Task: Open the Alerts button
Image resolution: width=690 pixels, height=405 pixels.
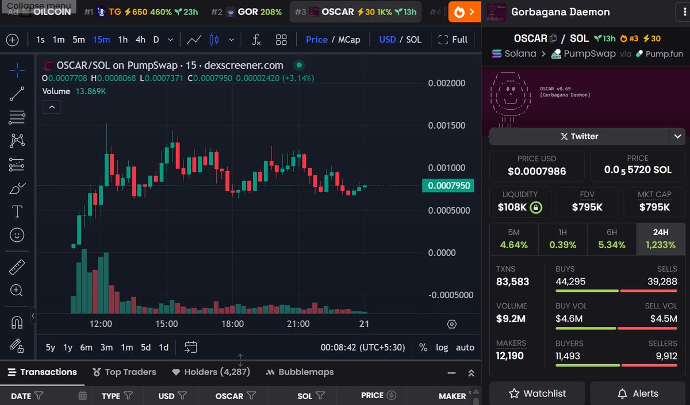Action: click(638, 394)
